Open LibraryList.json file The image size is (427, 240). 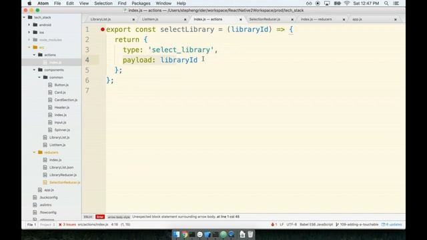tap(61, 167)
